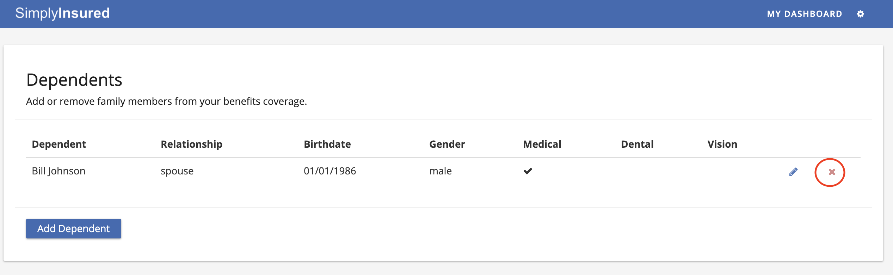Click the Relationship column header
The height and width of the screenshot is (275, 893).
coord(191,144)
